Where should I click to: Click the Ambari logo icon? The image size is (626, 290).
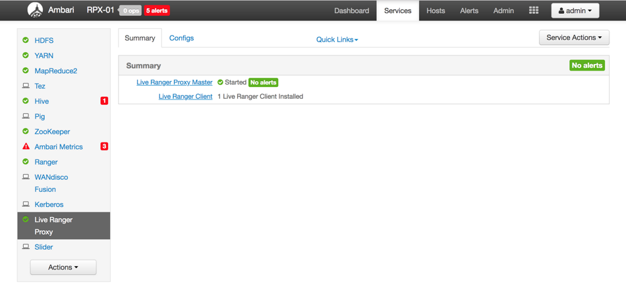[x=35, y=10]
